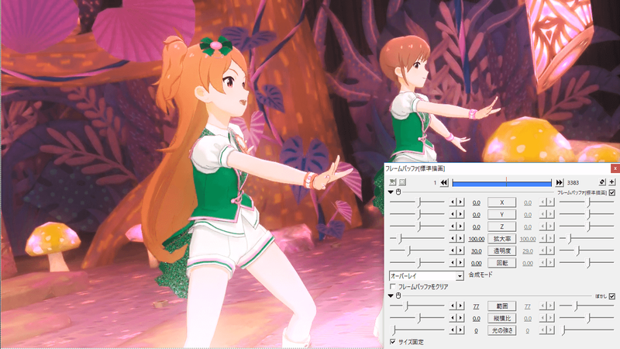The image size is (620, 349).
Task: Click the left Y slider track
Action: (417, 215)
